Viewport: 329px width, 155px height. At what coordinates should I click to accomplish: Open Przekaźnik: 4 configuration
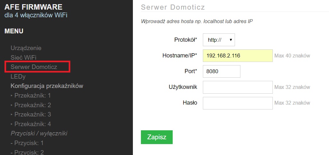[x=32, y=124]
